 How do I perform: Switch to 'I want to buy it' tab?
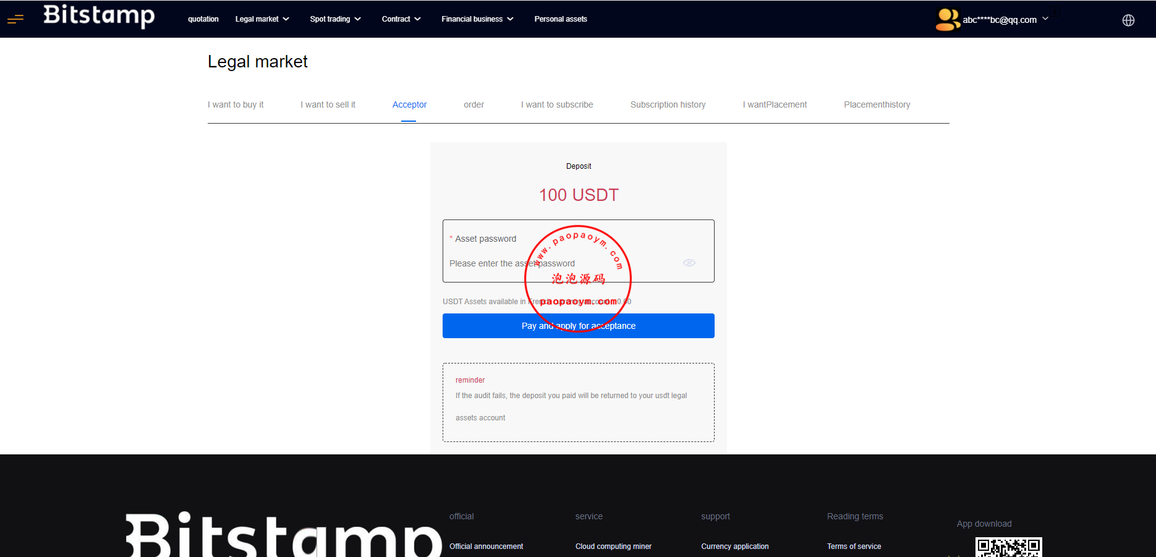236,104
